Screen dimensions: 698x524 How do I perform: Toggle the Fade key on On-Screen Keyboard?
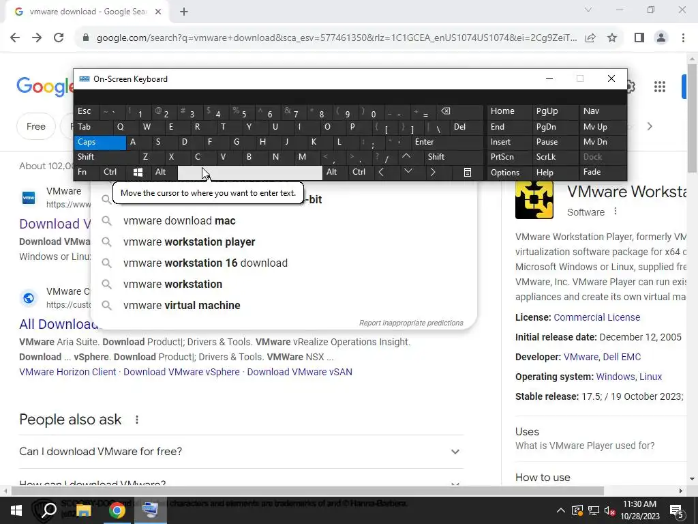[x=603, y=173]
